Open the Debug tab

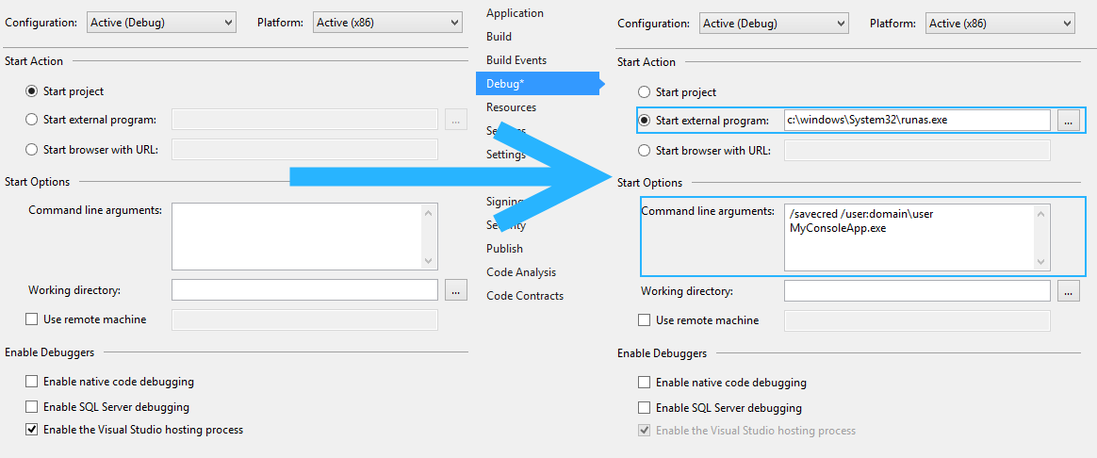click(x=505, y=84)
